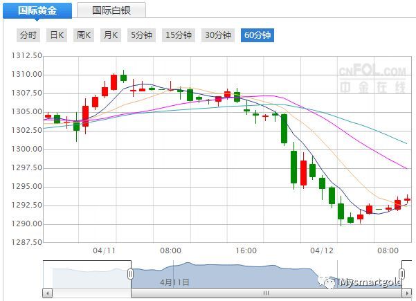This screenshot has width=416, height=301.
Task: Switch to 30分钟 interval
Action: pos(218,35)
